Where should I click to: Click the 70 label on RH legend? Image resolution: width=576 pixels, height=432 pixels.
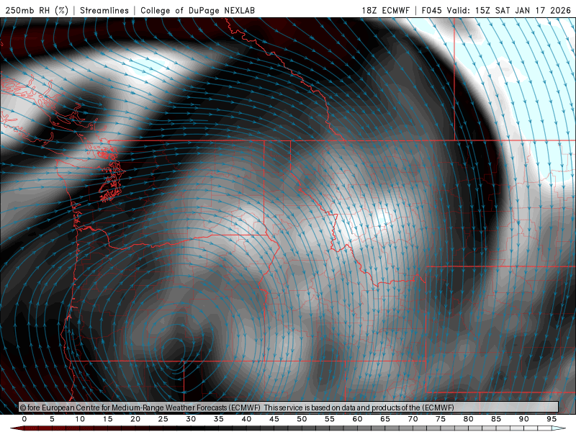413,419
